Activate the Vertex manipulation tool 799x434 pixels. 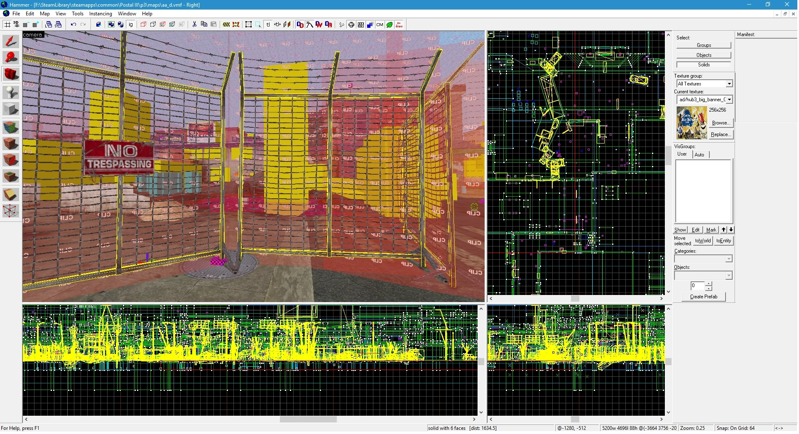11,211
